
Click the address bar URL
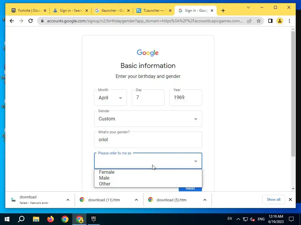pyautogui.click(x=145, y=21)
